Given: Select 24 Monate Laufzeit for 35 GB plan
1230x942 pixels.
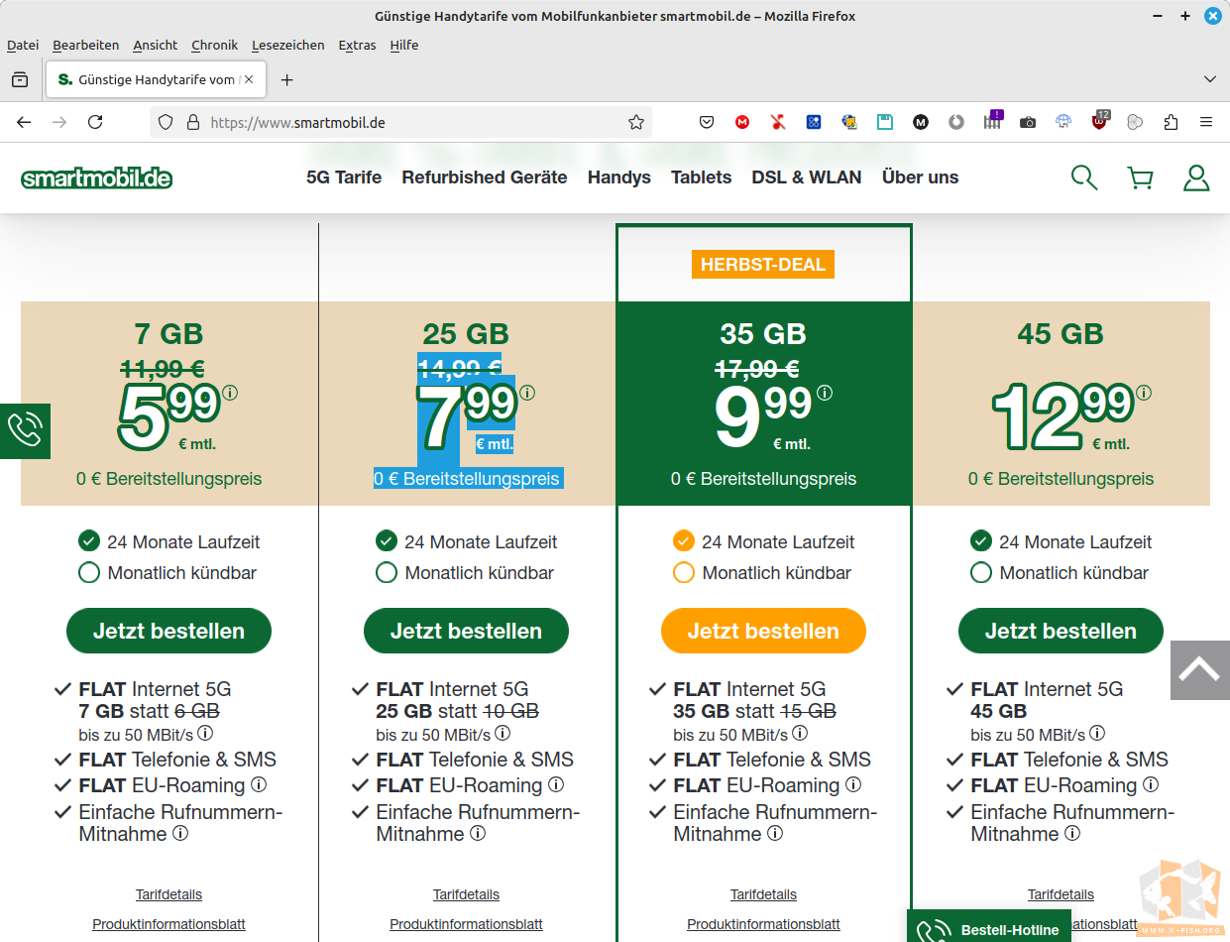Looking at the screenshot, I should tap(684, 541).
